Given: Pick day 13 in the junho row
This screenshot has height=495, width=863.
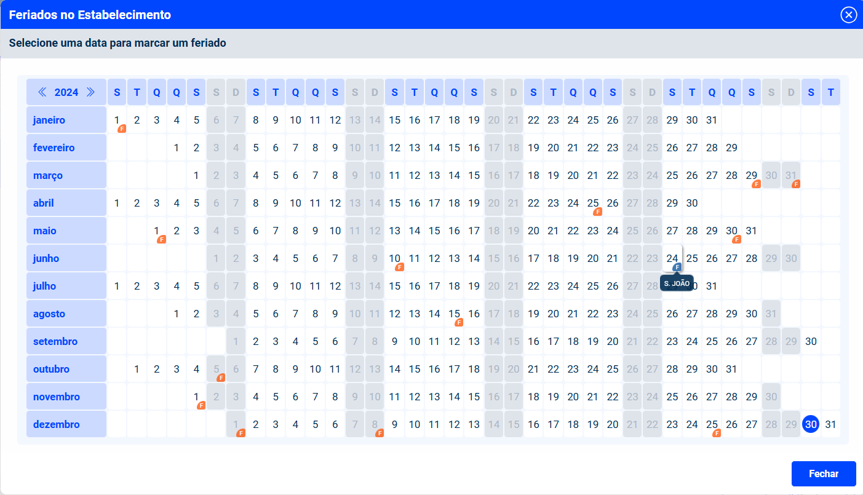Looking at the screenshot, I should point(454,258).
